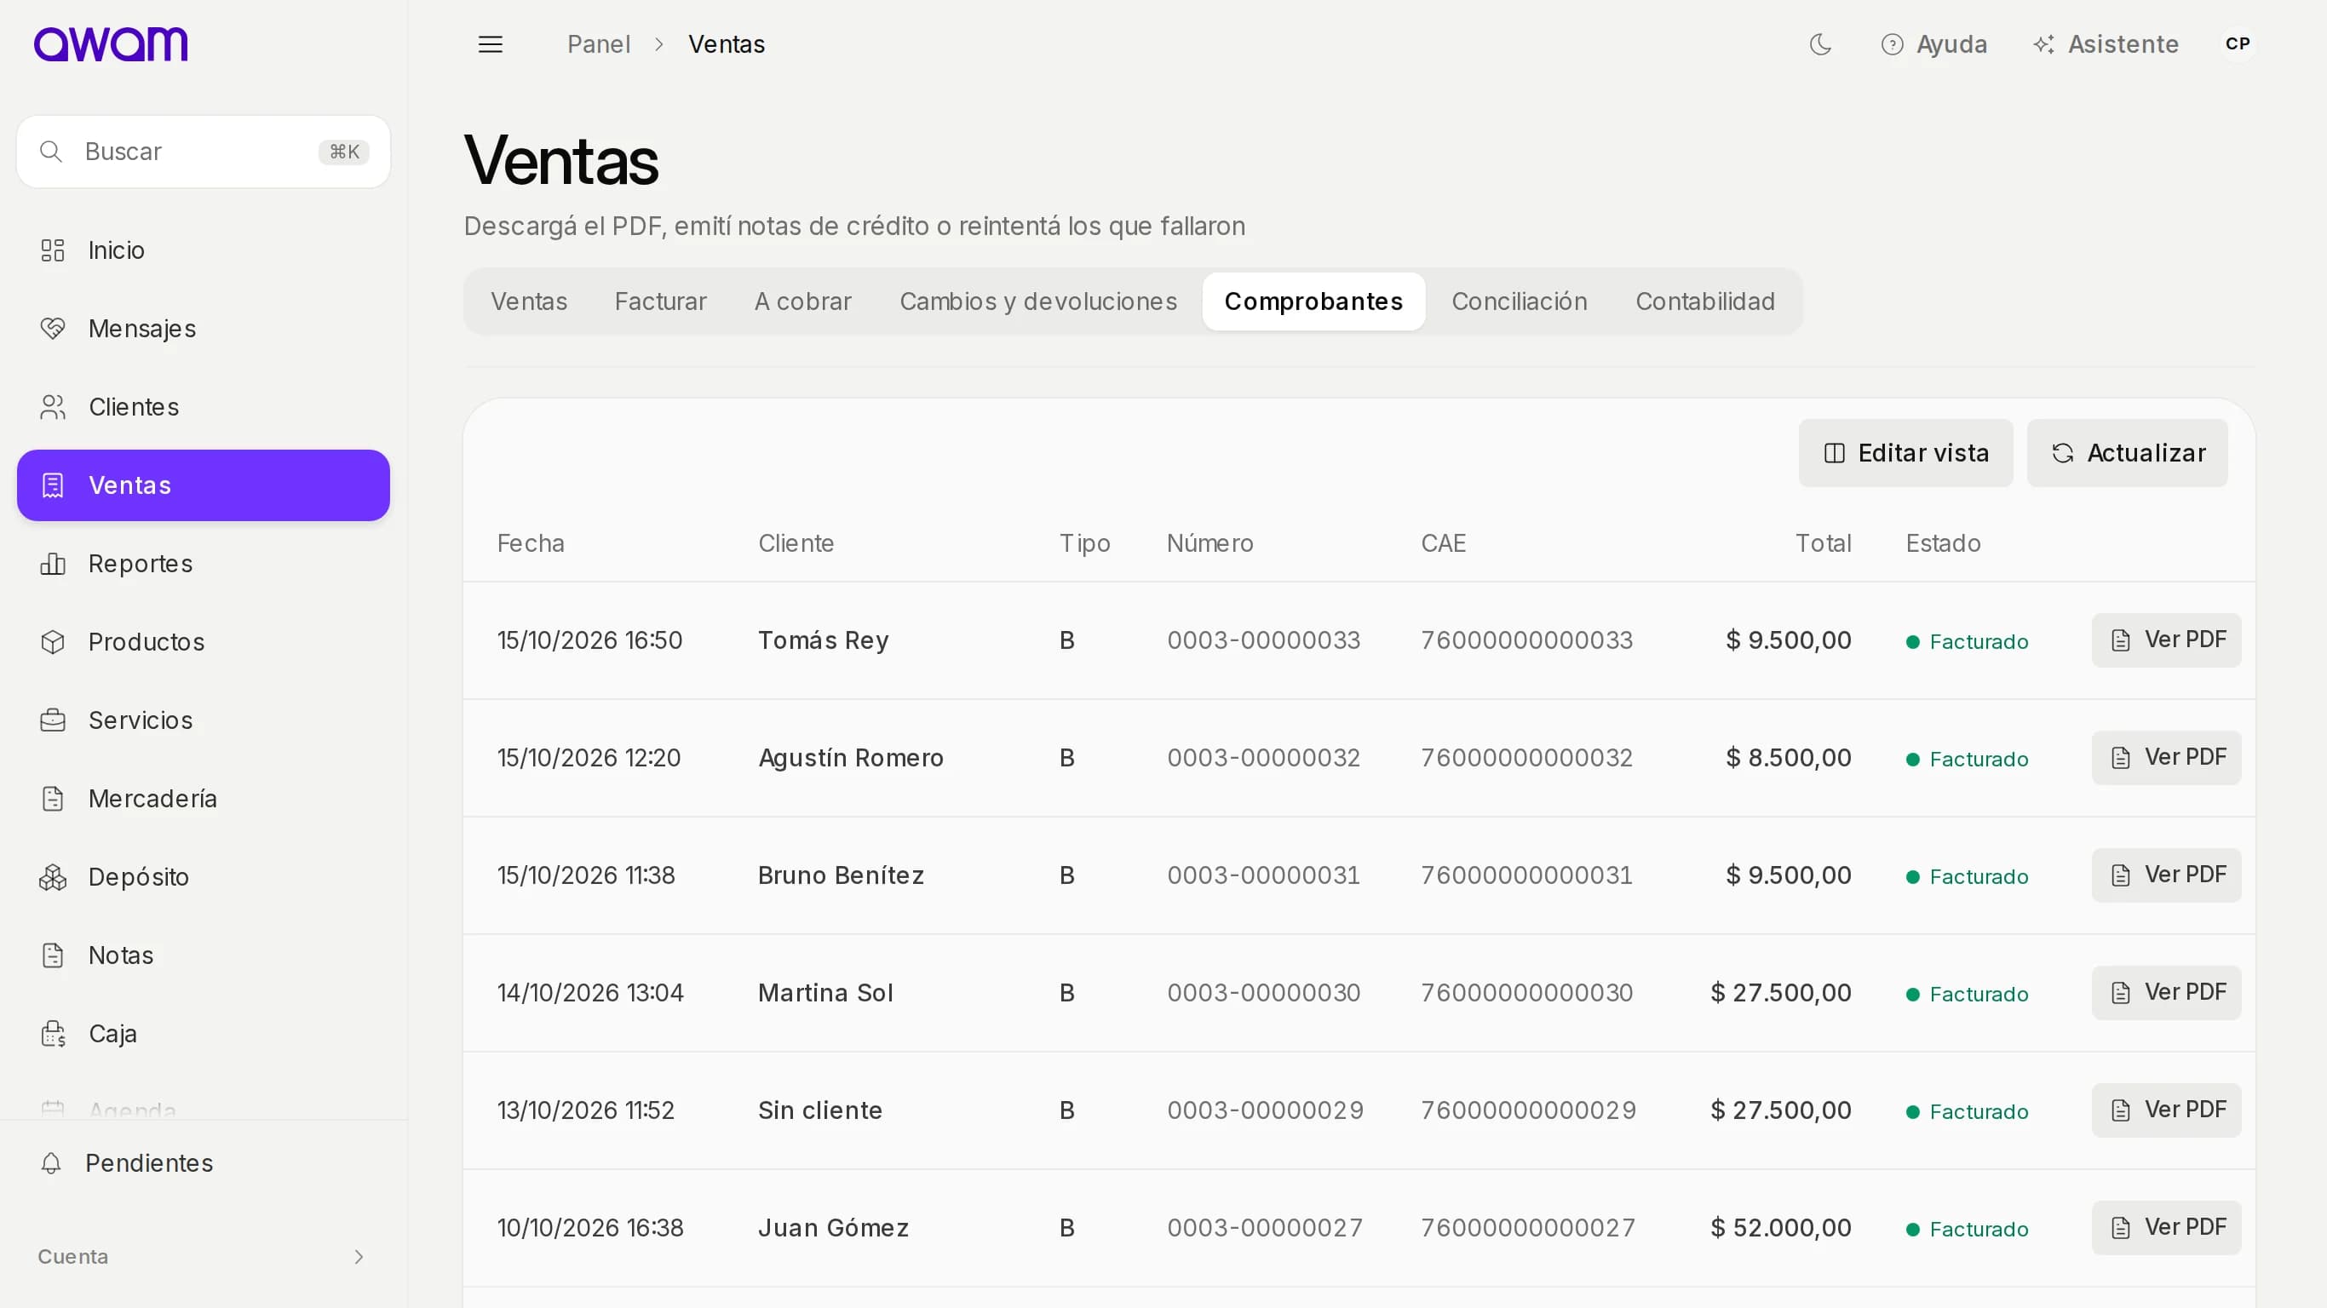Image resolution: width=2327 pixels, height=1308 pixels.
Task: Open Productos in sidebar
Action: [204, 642]
